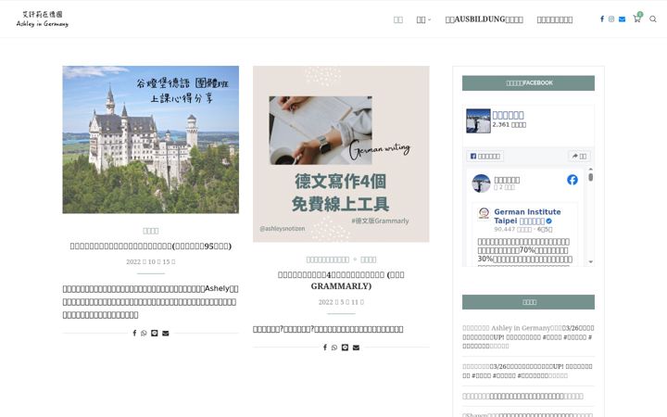Click the Grammarly post date 2022 5 11
This screenshot has width=667, height=417.
tap(341, 302)
